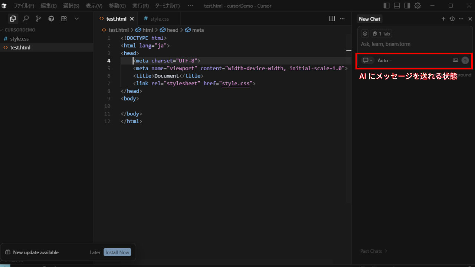This screenshot has height=267, width=475.
Task: Close the chat panel
Action: [470, 19]
